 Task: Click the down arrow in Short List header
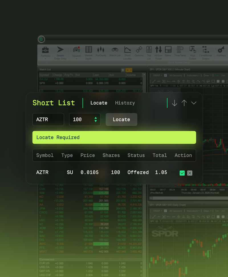pos(174,103)
